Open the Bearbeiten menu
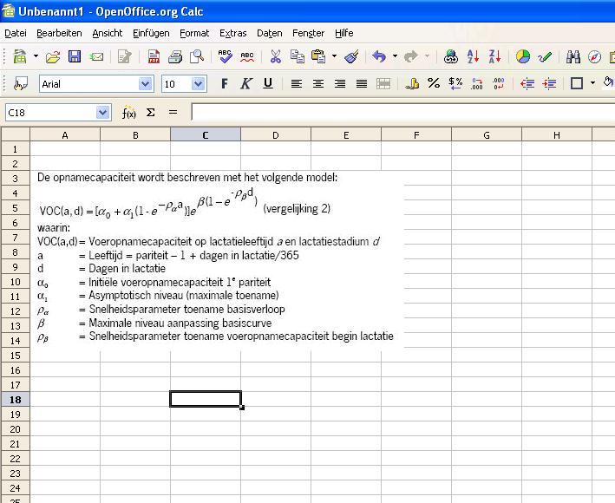 pyautogui.click(x=59, y=33)
